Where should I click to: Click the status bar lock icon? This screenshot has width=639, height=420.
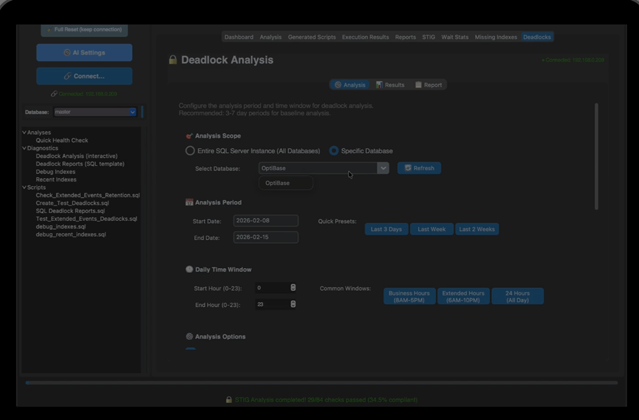point(229,400)
